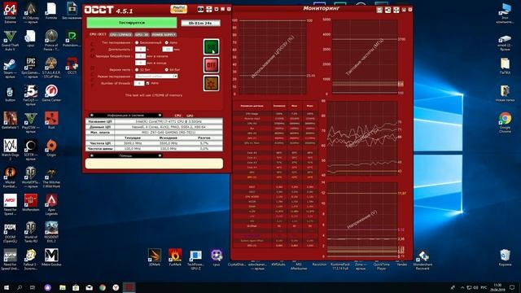The width and height of the screenshot is (521, 293).
Task: Click the CPU usage graph in Мониторинг
Action: point(273,57)
